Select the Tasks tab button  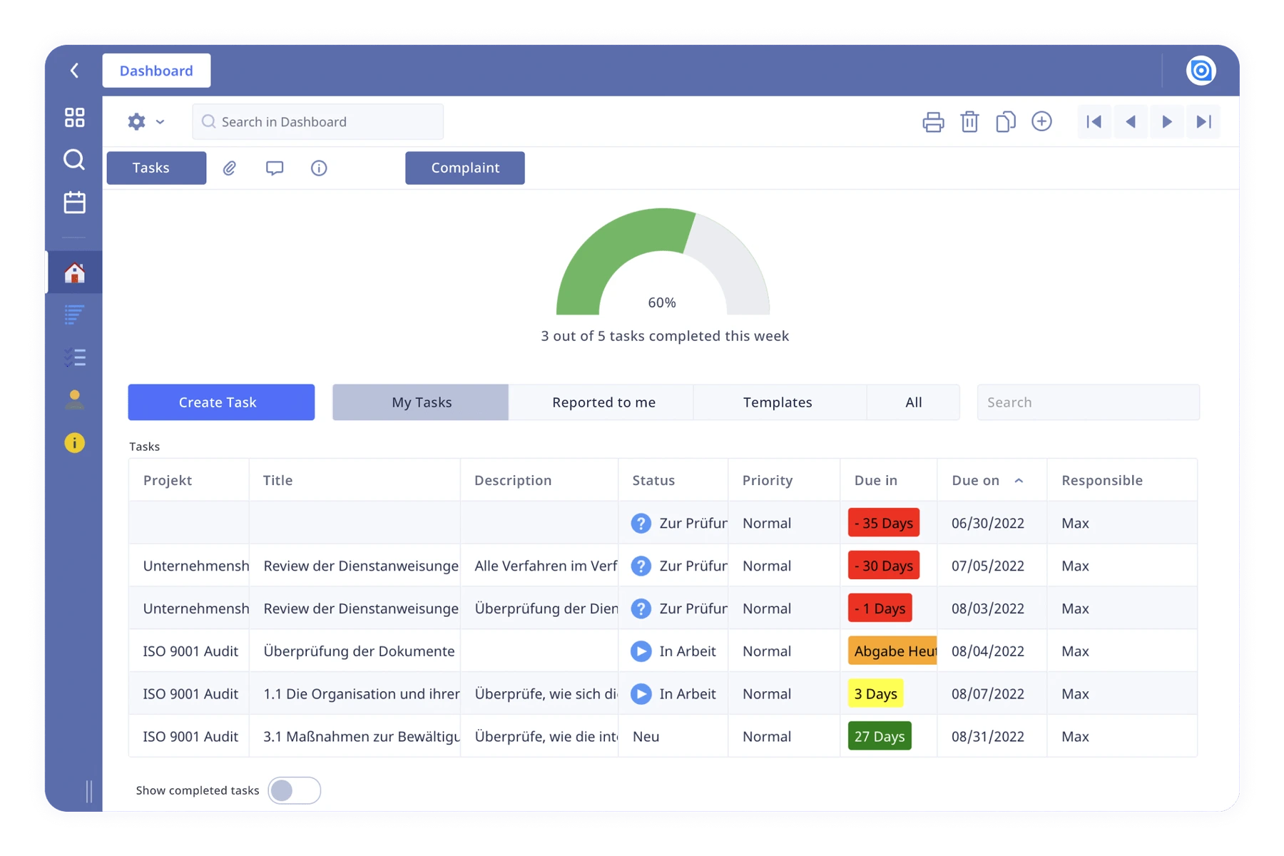point(156,168)
